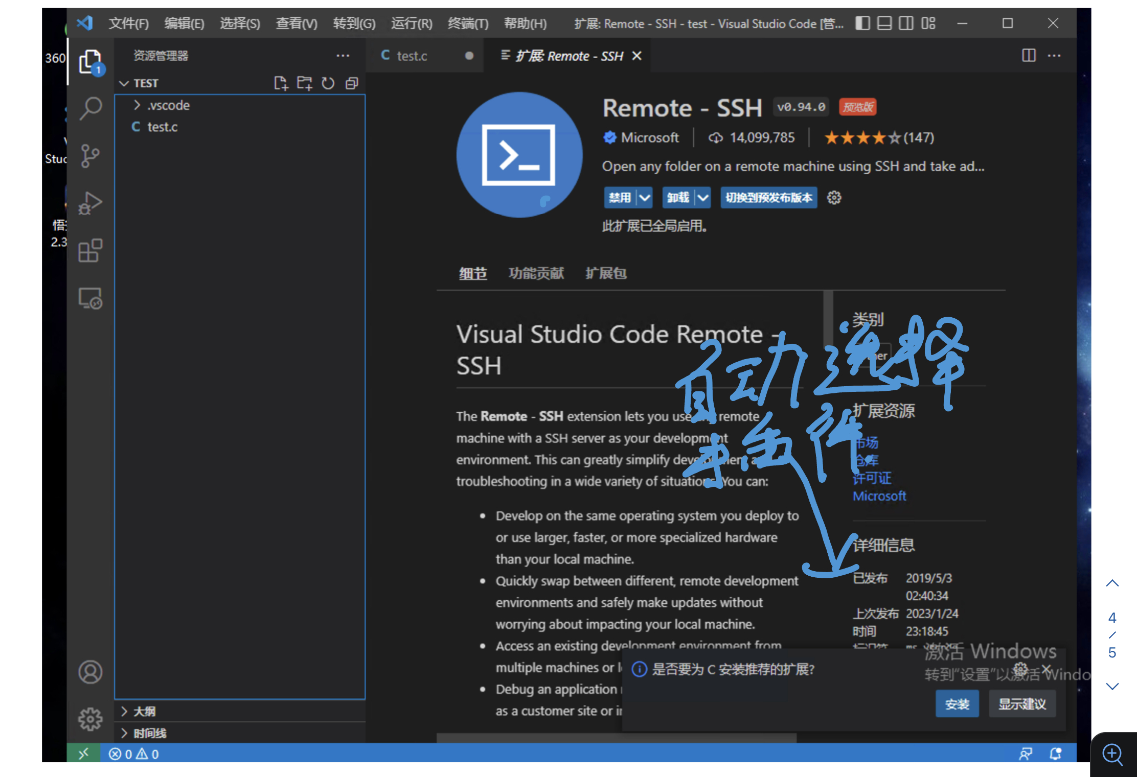Open the 转到(G) menu

[354, 23]
